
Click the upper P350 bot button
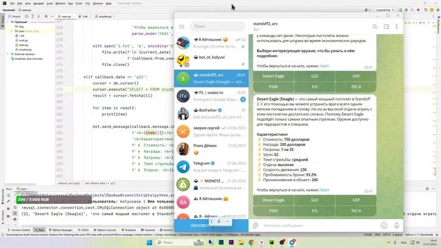coord(274,87)
